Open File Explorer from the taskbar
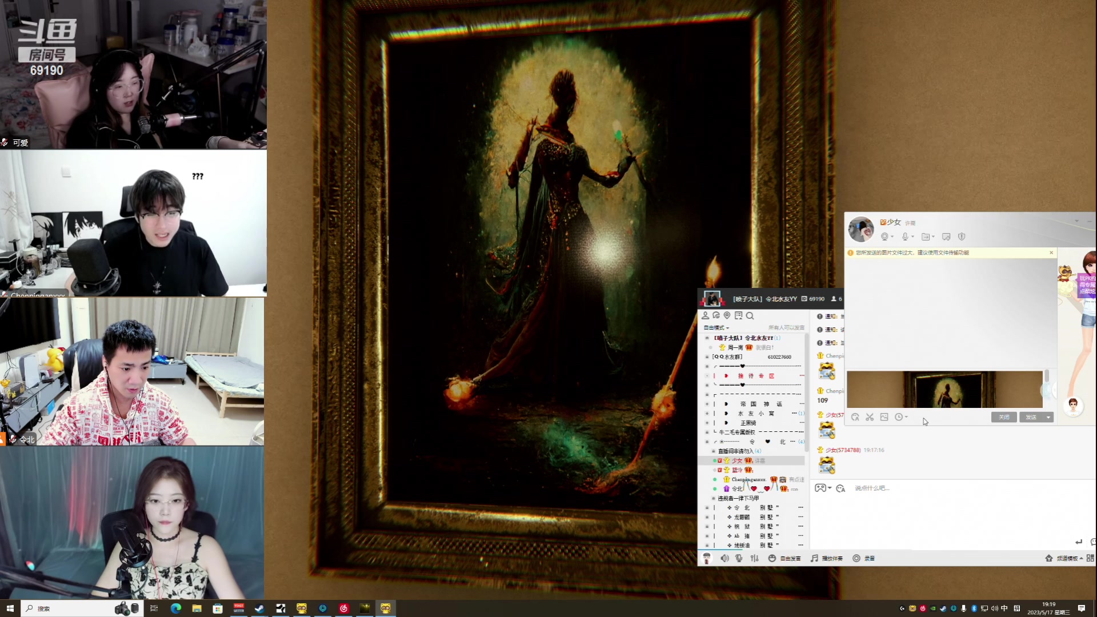This screenshot has height=617, width=1097. (197, 608)
